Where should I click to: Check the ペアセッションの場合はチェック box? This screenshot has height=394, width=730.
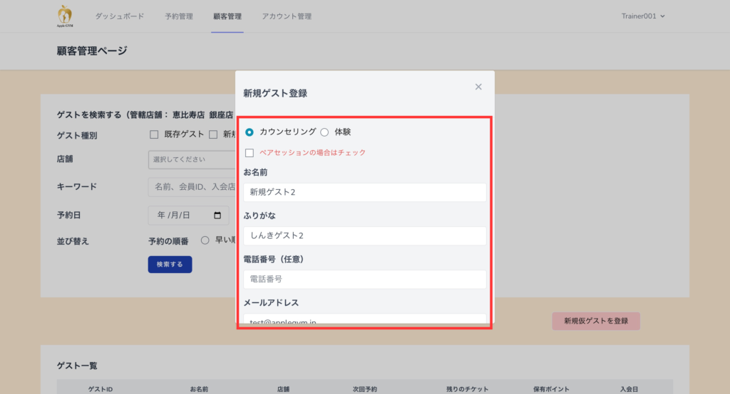point(250,153)
